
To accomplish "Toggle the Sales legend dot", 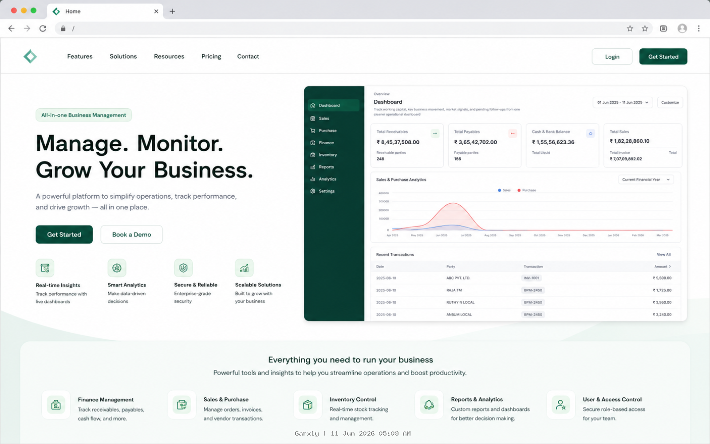I will click(500, 190).
